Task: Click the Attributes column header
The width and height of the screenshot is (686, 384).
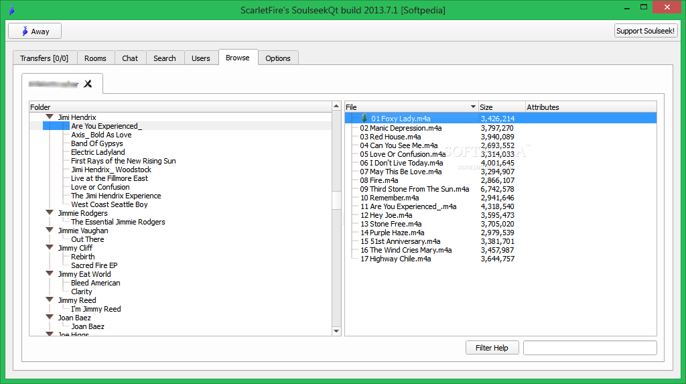Action: pos(591,107)
